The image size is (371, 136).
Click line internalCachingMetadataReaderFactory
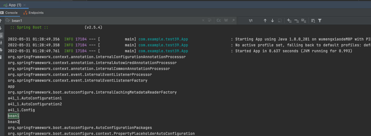click(92, 92)
